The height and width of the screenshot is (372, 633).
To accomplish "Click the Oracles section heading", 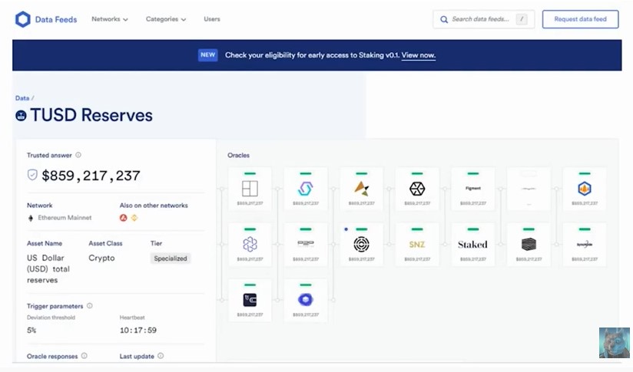I will tap(239, 155).
